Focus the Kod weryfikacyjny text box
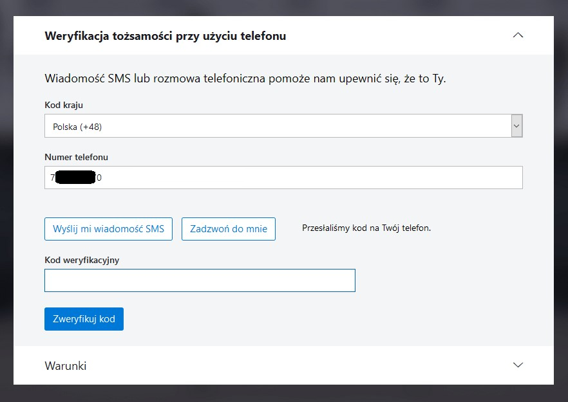 point(200,280)
